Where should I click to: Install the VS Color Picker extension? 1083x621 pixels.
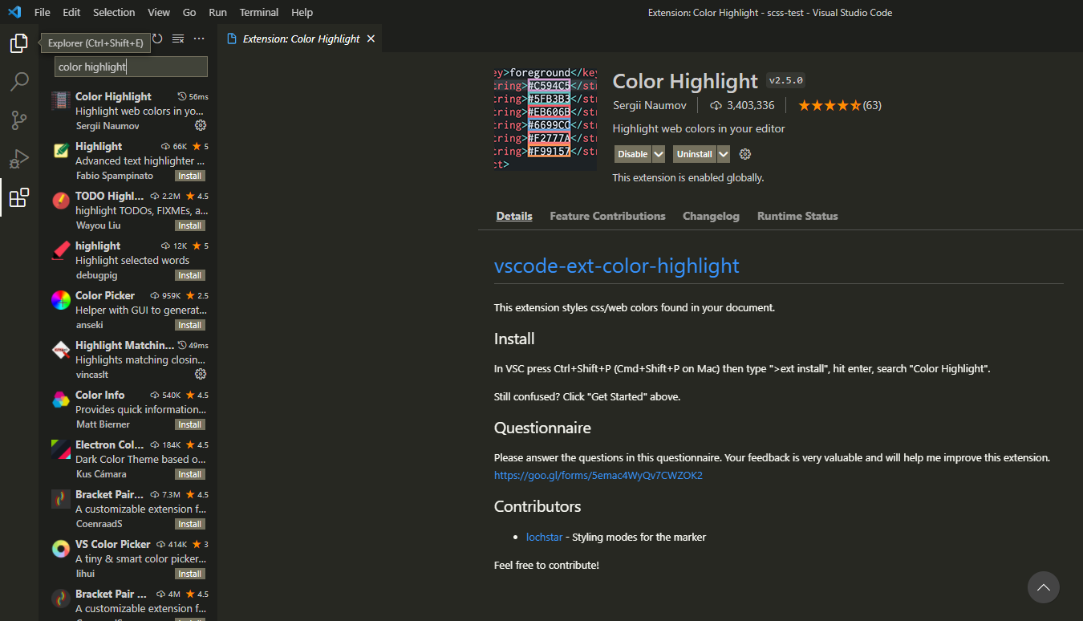(x=190, y=574)
